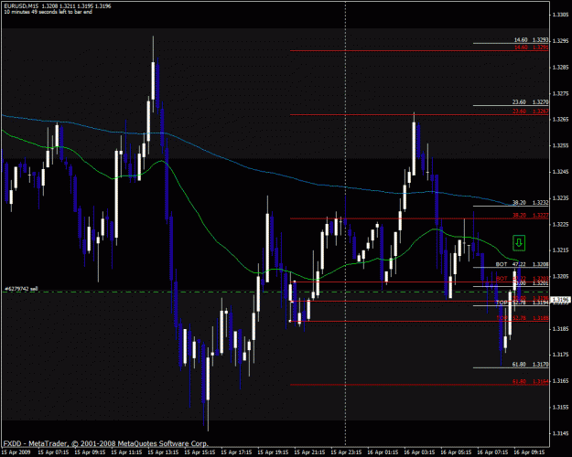Image resolution: width=572 pixels, height=457 pixels.
Task: Click the 1.3245 price scale value
Action: [x=560, y=172]
